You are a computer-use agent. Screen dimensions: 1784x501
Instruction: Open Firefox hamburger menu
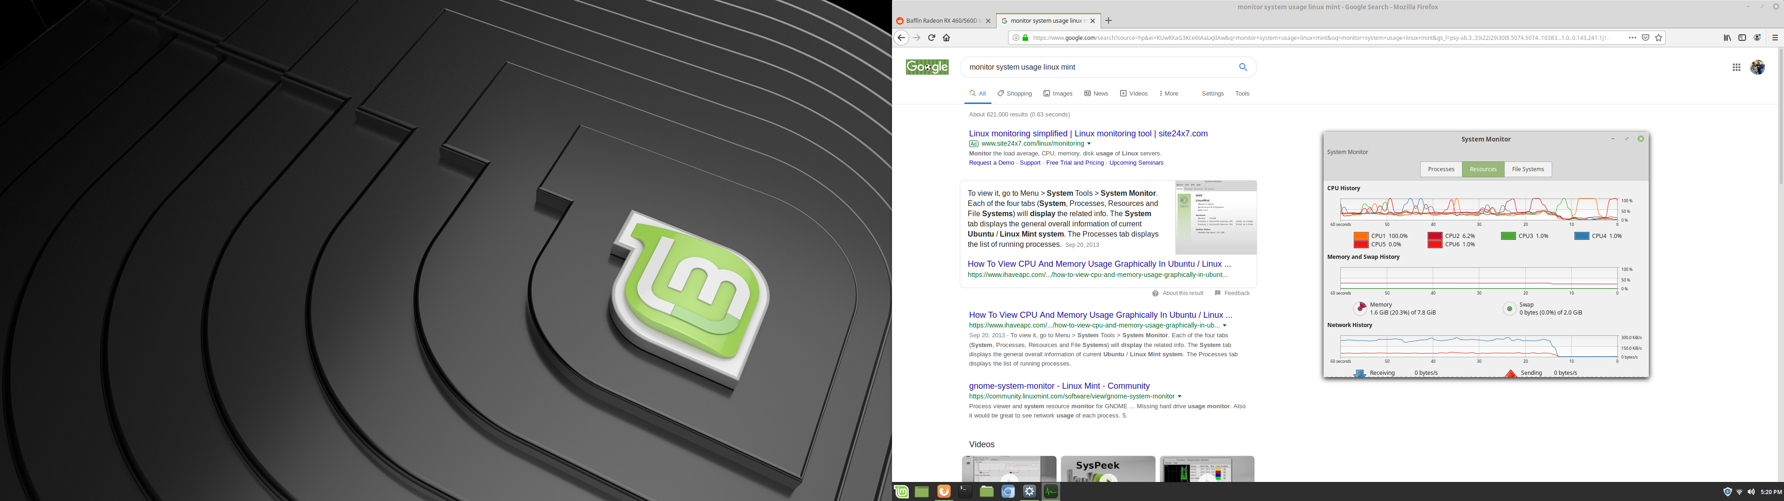coord(1775,38)
